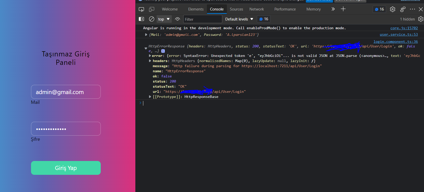Image resolution: width=424 pixels, height=192 pixels.
Task: Open the top context dropdown
Action: (164, 19)
